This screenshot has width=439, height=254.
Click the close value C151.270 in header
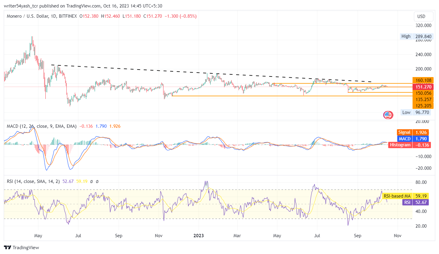pos(153,16)
